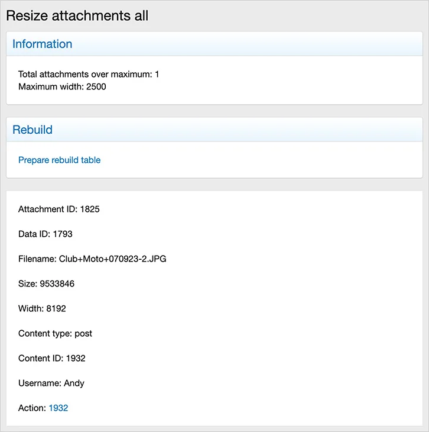
Task: Select the attachment ID value 1825
Action: click(x=90, y=209)
